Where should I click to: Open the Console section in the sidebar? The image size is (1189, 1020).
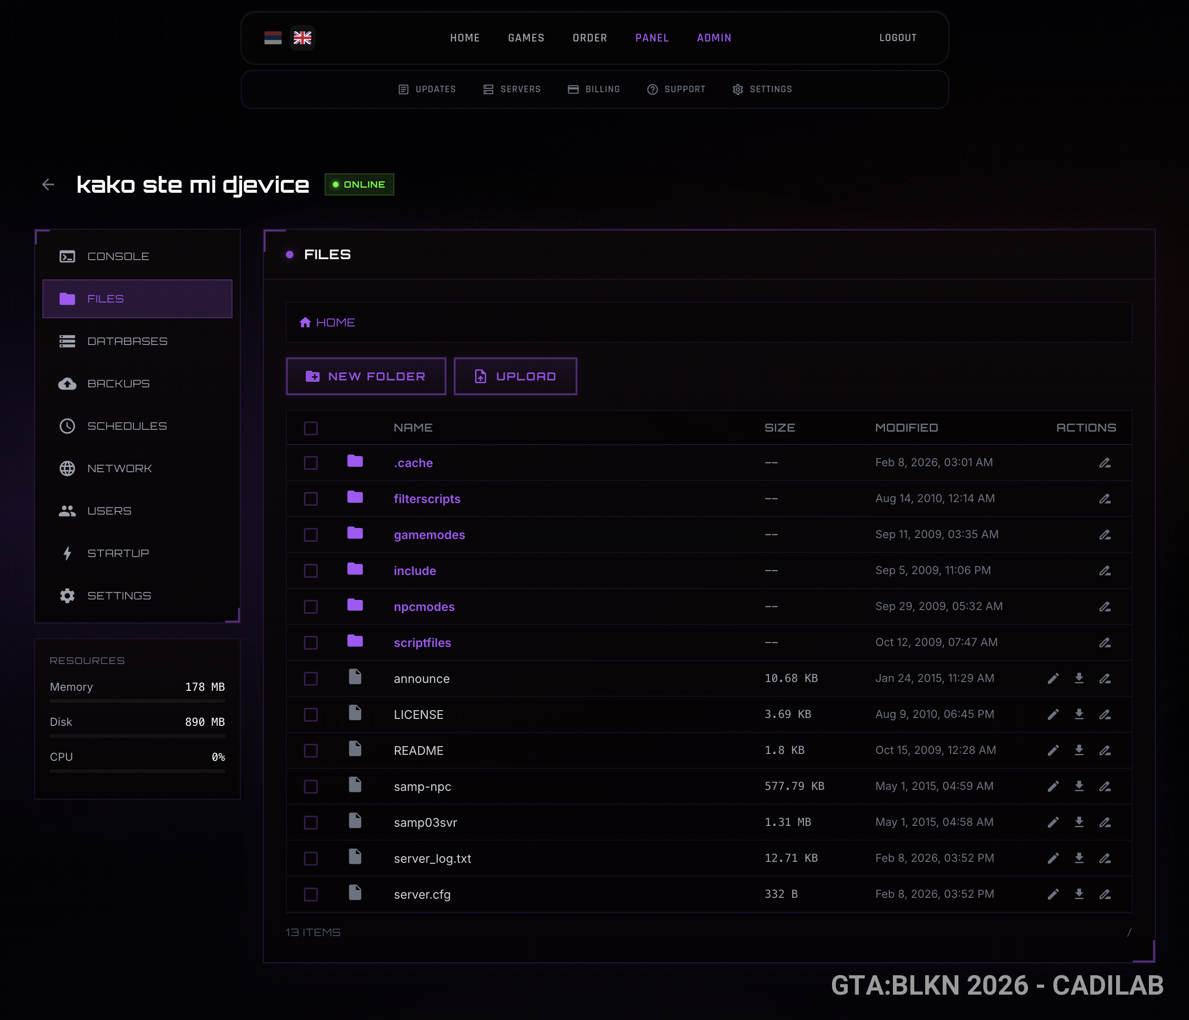tap(118, 256)
